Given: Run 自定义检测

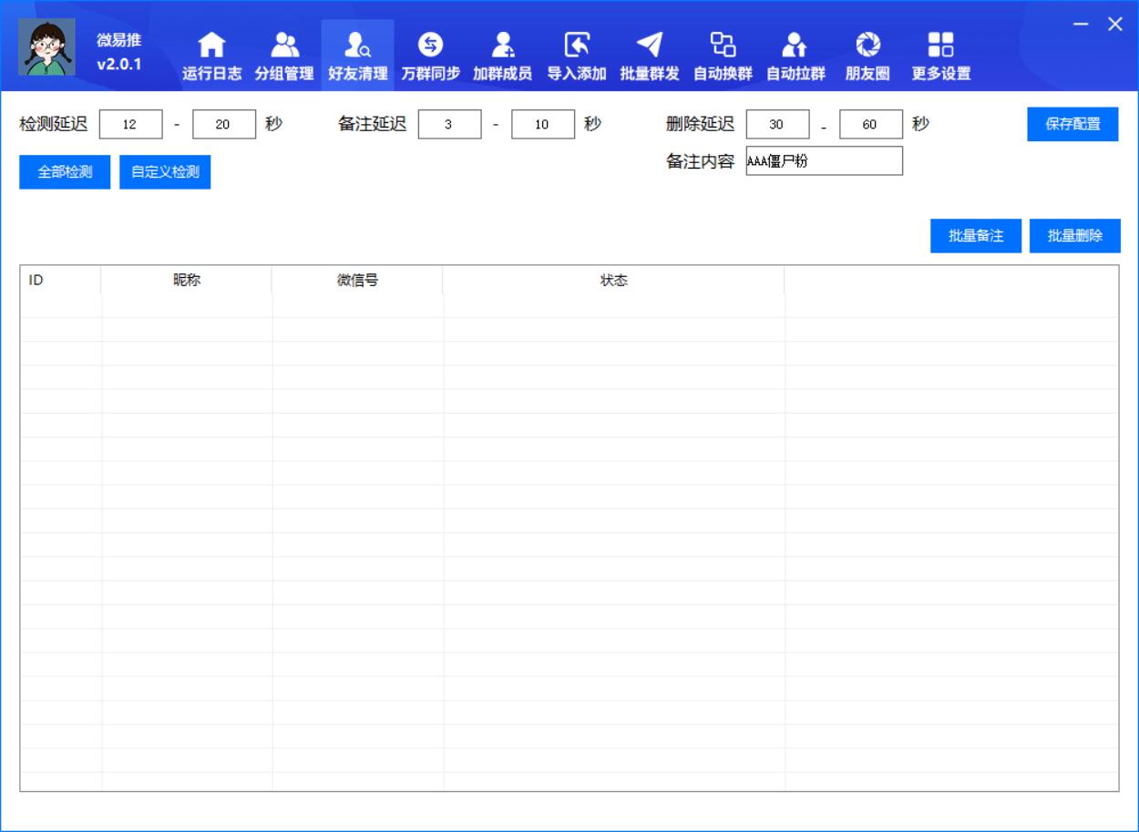Looking at the screenshot, I should (x=164, y=171).
